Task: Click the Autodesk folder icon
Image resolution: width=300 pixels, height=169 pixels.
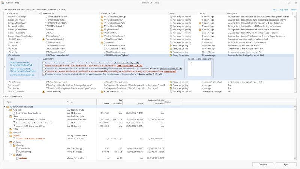Action: [11, 110]
